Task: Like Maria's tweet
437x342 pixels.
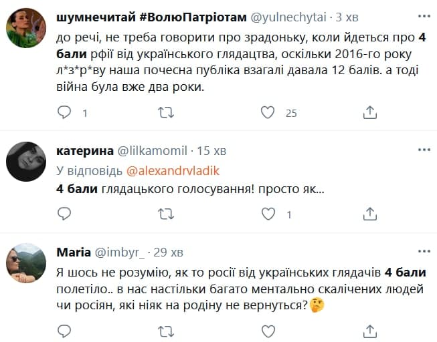Action: [268, 330]
